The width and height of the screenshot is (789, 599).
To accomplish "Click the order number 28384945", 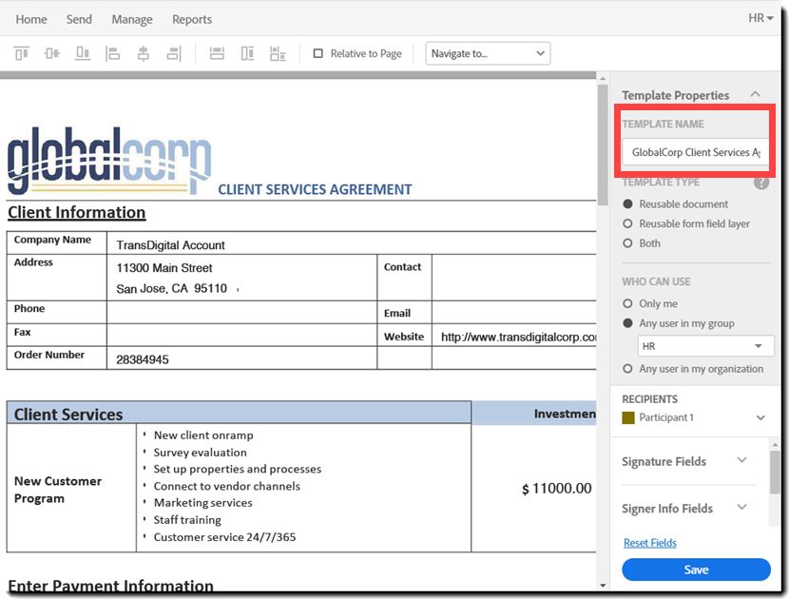I will (143, 359).
